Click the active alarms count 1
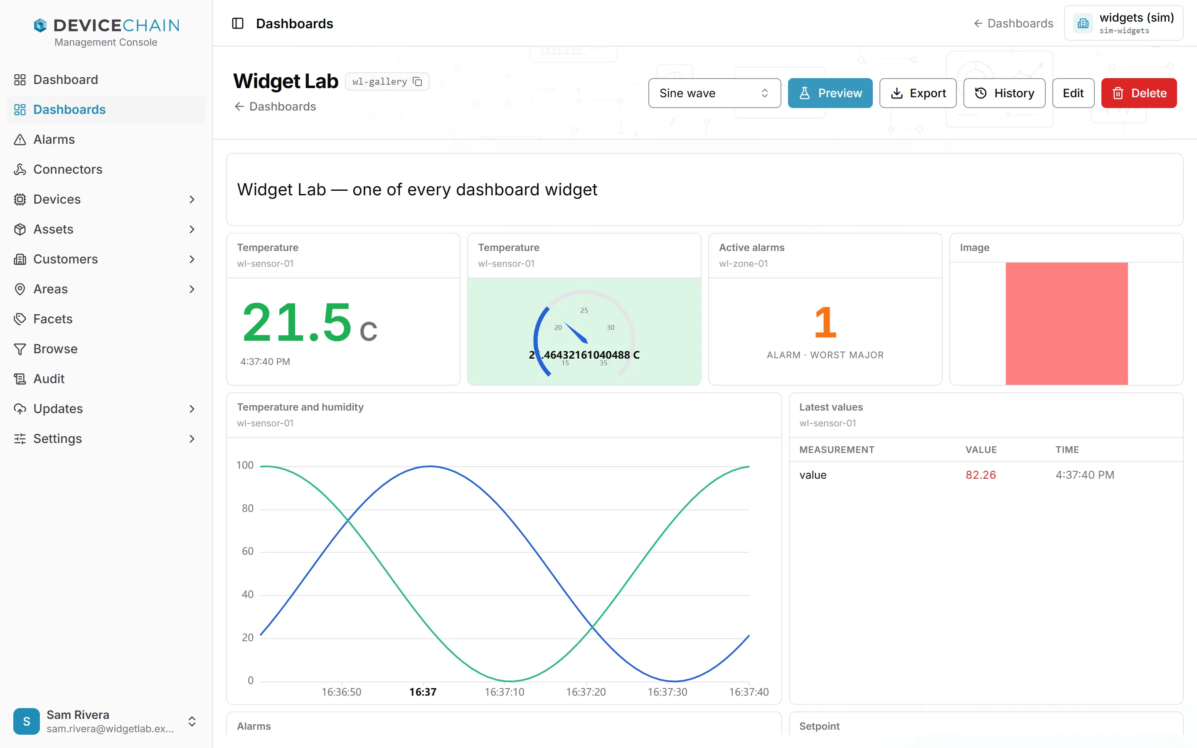This screenshot has height=748, width=1197. [x=825, y=322]
